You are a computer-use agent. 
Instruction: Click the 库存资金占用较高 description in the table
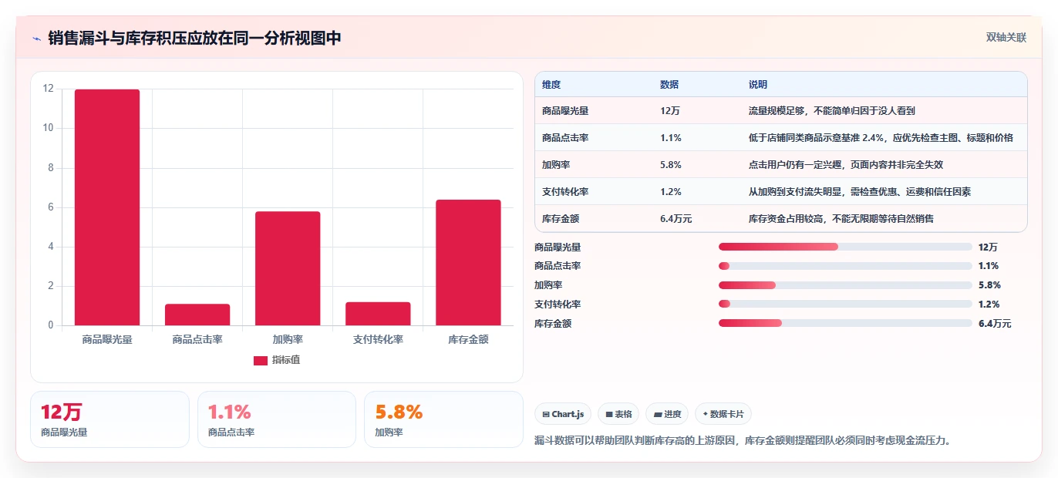click(x=841, y=219)
